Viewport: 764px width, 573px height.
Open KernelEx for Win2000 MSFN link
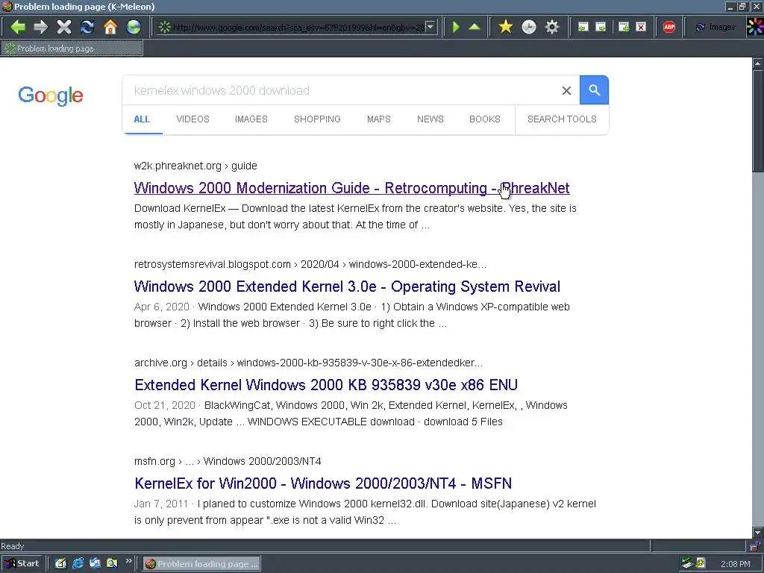coord(323,483)
